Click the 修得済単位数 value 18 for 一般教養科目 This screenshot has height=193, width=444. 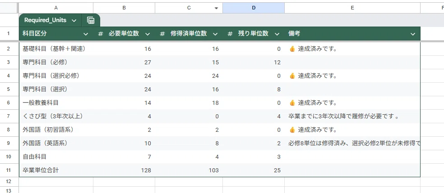click(x=215, y=103)
